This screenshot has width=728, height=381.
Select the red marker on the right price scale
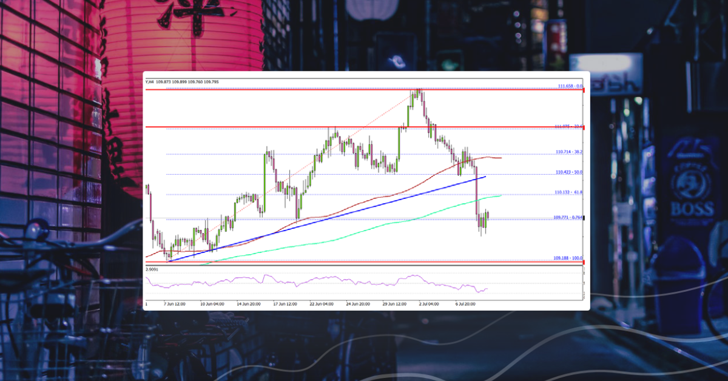click(584, 89)
